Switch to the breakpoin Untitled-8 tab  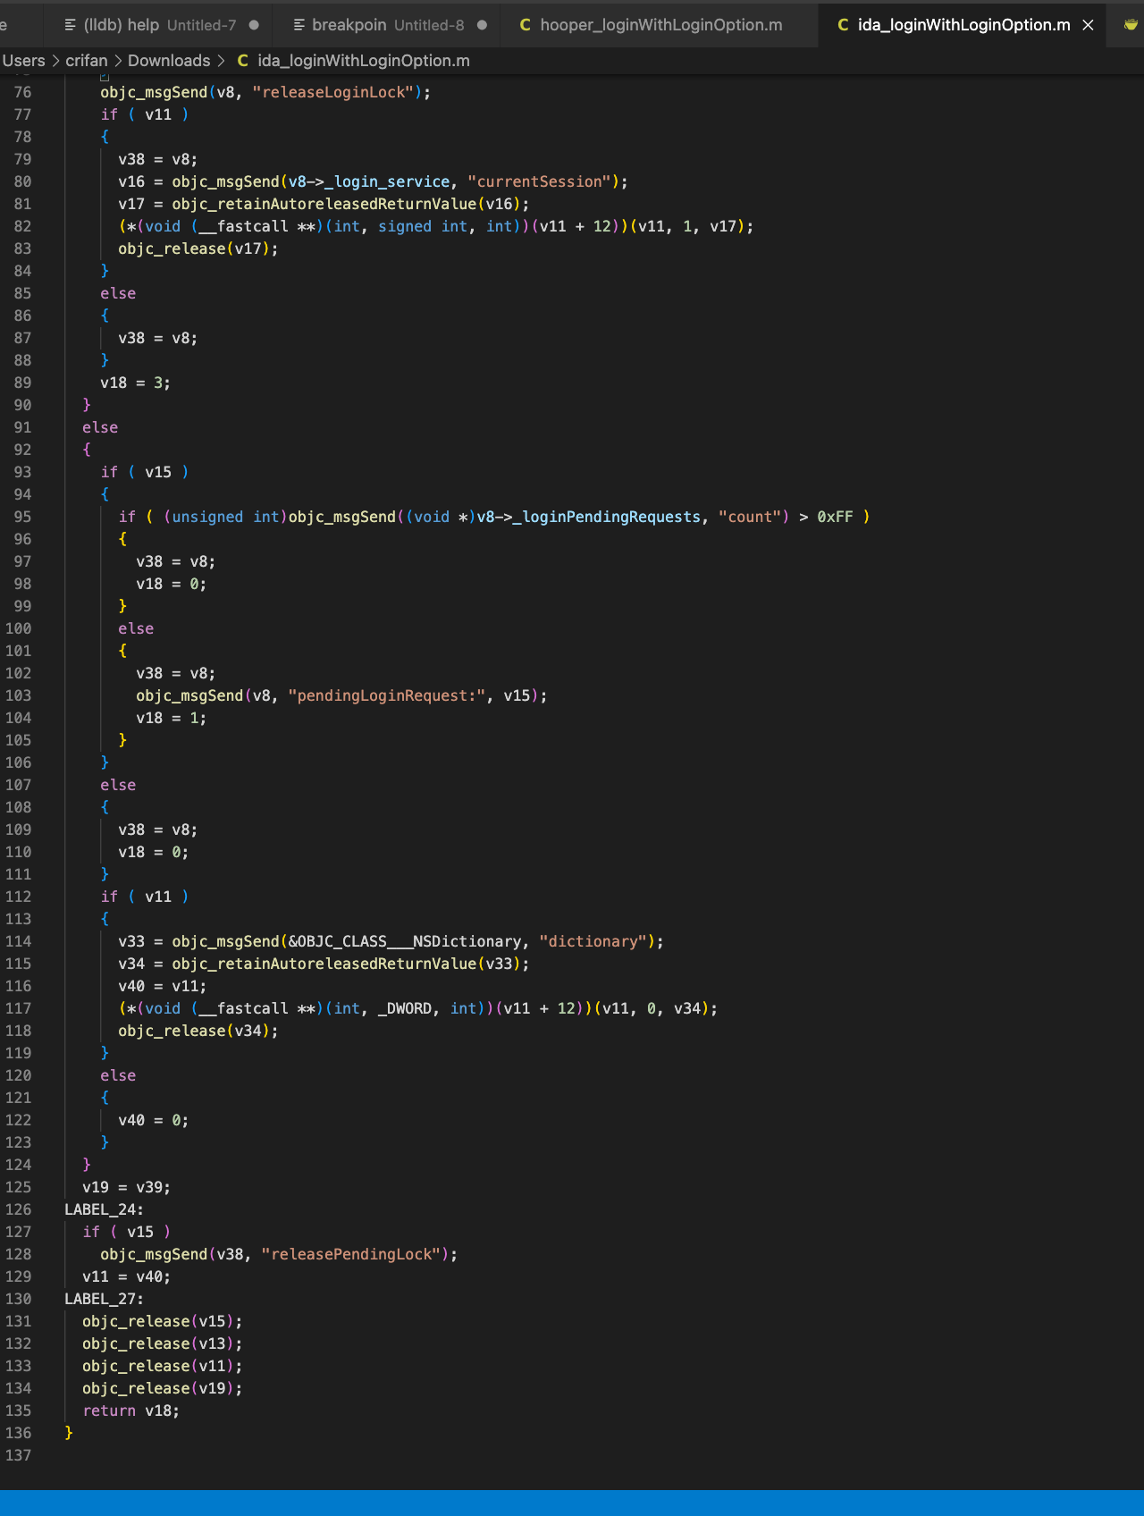click(388, 25)
